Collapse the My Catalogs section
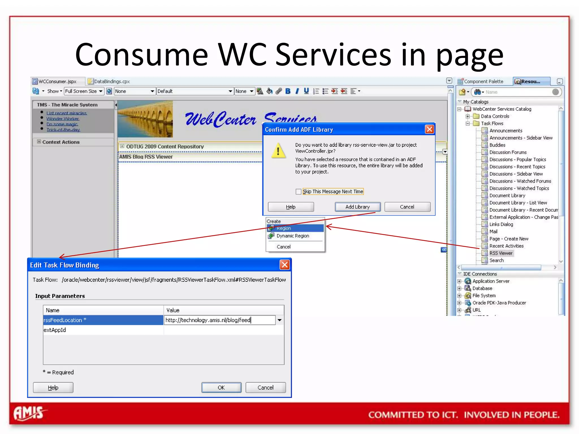This screenshot has width=579, height=434. (x=460, y=101)
